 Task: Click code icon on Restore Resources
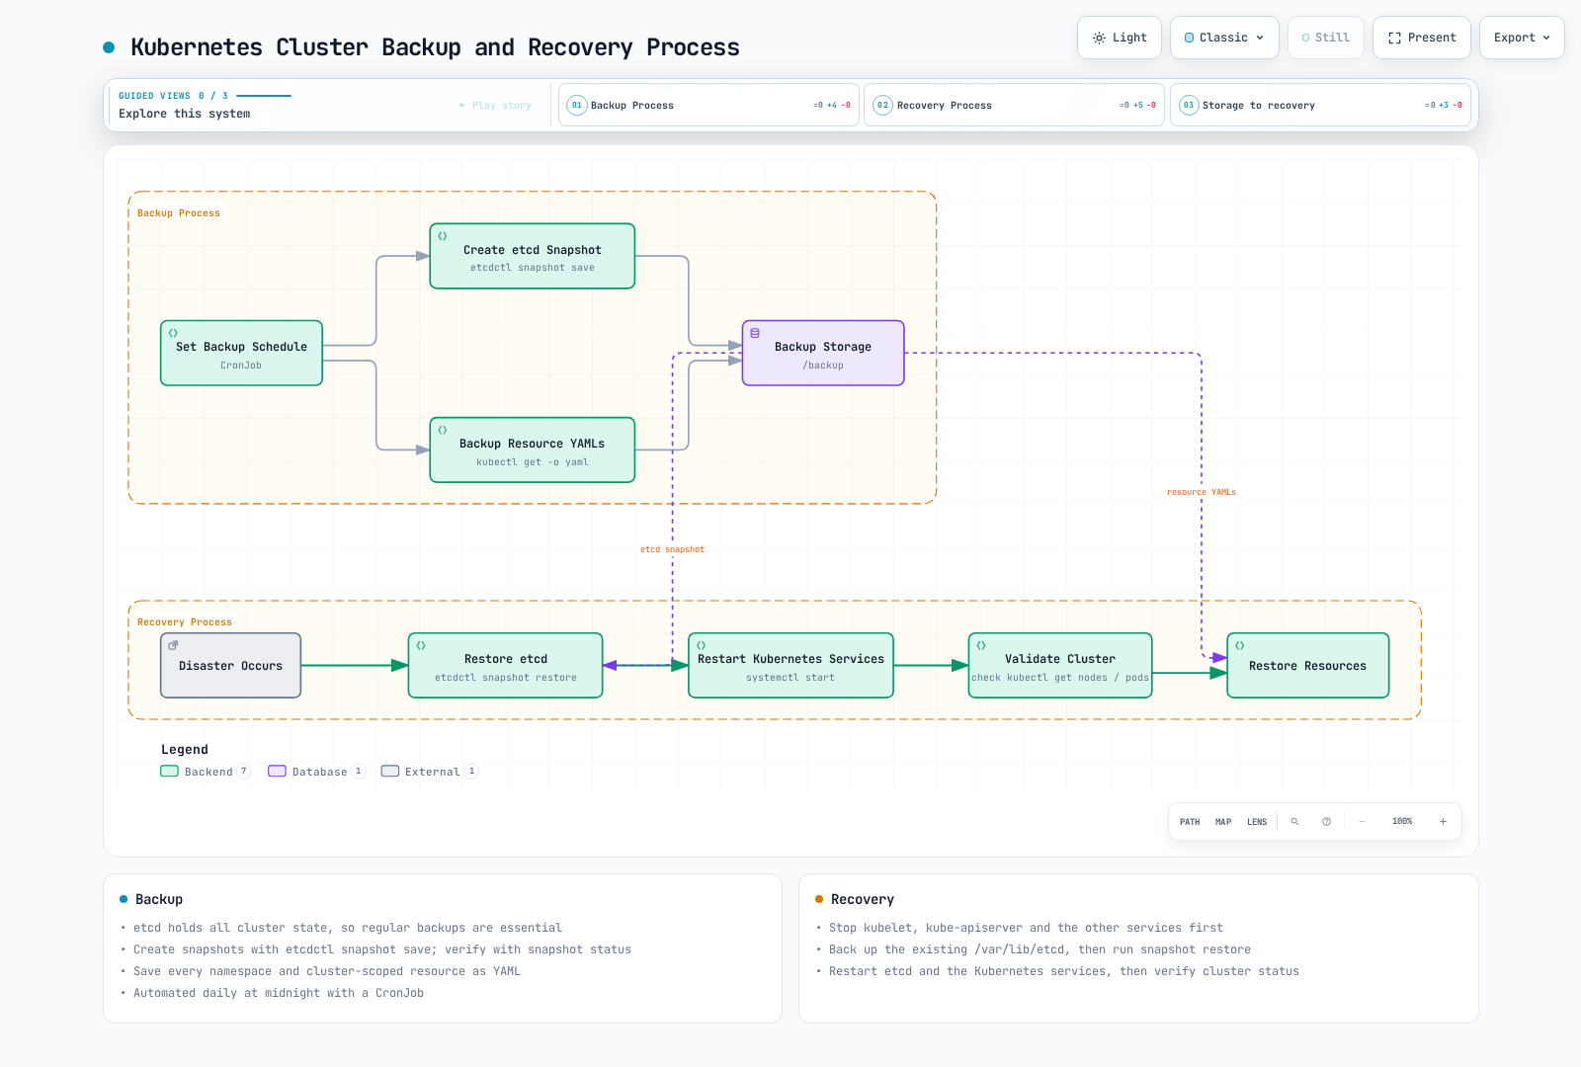(1240, 645)
